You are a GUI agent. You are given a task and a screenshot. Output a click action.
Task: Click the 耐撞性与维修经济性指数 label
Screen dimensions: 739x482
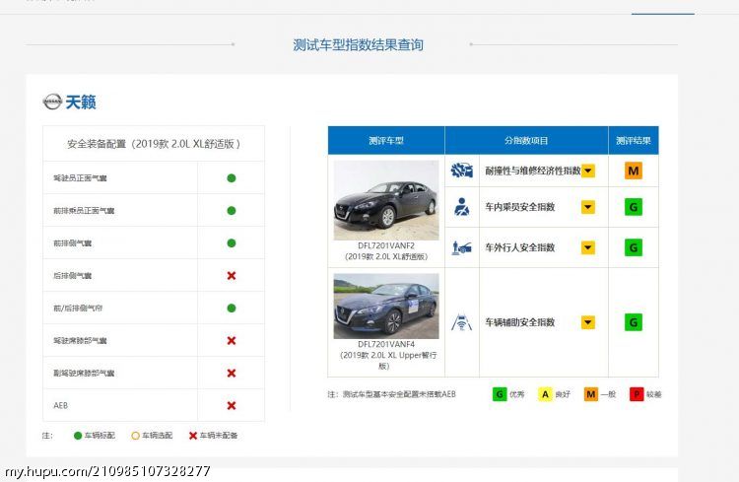pos(532,171)
